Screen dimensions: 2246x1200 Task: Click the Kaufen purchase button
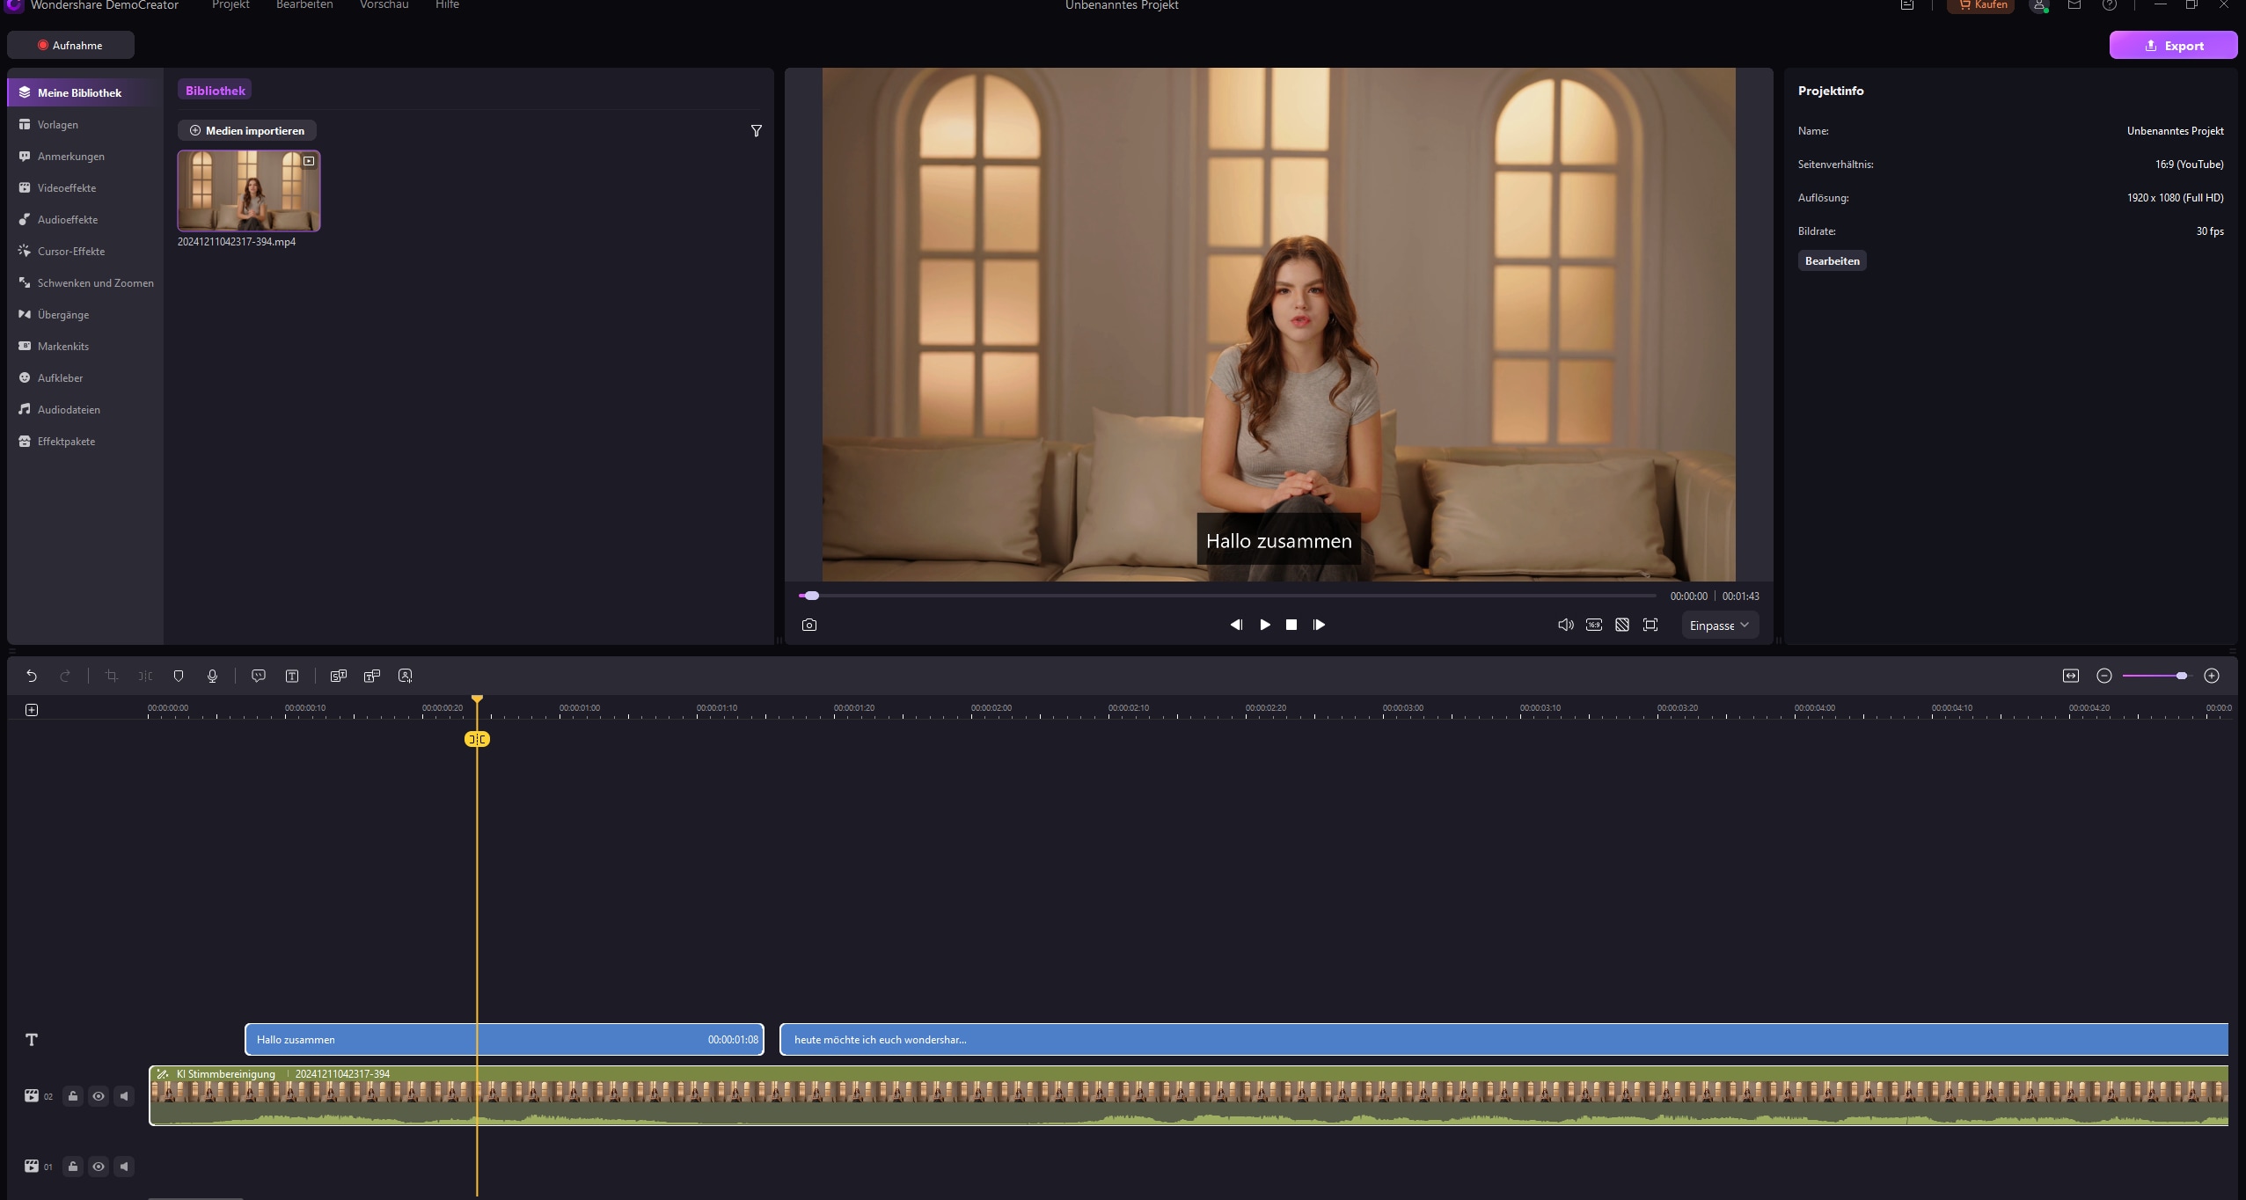1981,5
